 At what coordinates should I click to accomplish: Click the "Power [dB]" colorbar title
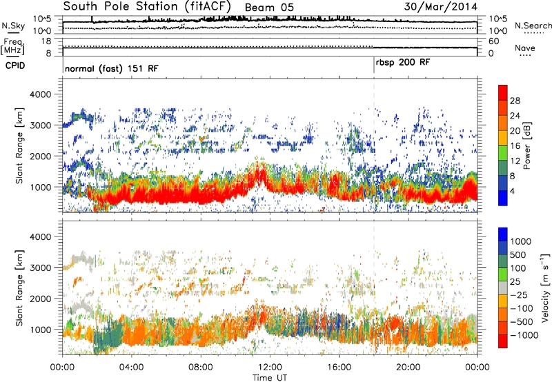coord(526,145)
